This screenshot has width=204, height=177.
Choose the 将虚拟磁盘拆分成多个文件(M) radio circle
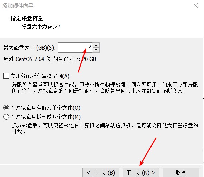coord(6,117)
